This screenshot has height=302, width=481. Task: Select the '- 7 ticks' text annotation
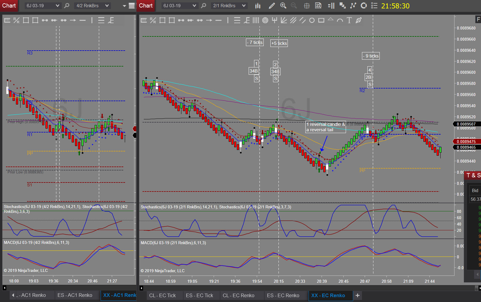(x=255, y=42)
